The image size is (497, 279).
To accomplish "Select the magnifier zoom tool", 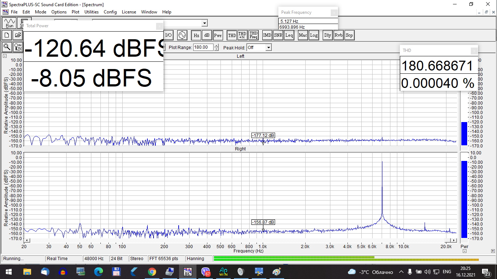I will click(7, 47).
